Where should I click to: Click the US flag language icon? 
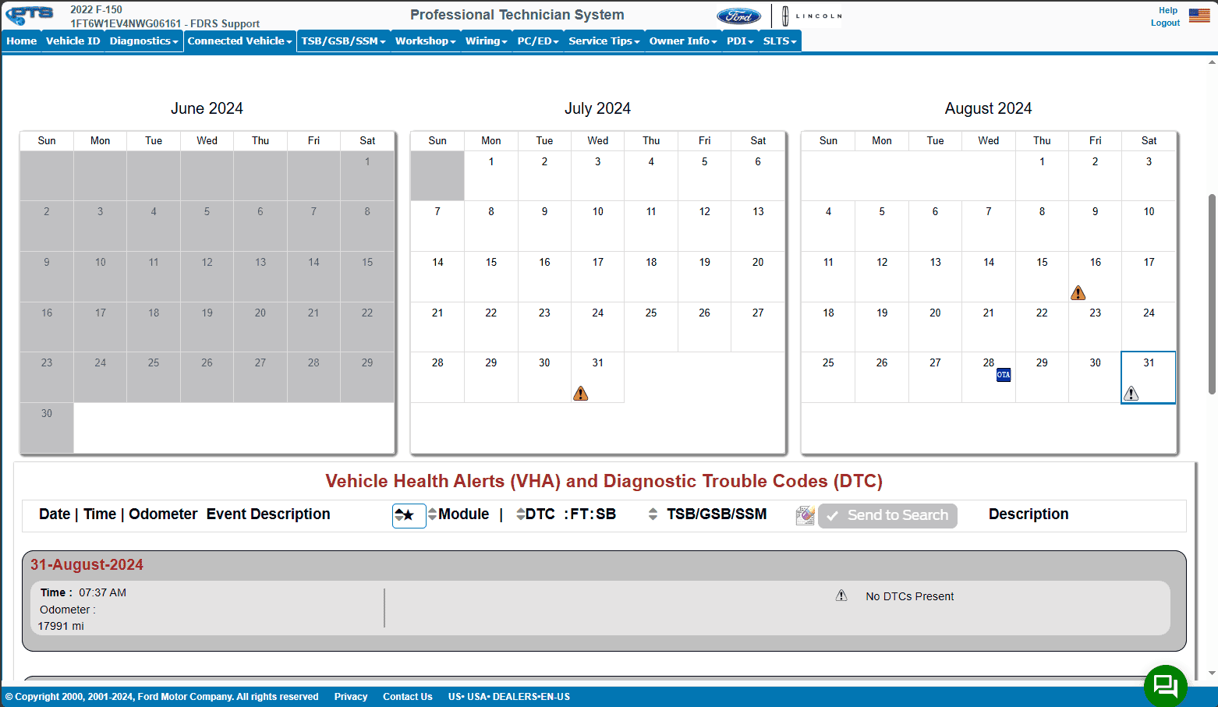(1199, 15)
